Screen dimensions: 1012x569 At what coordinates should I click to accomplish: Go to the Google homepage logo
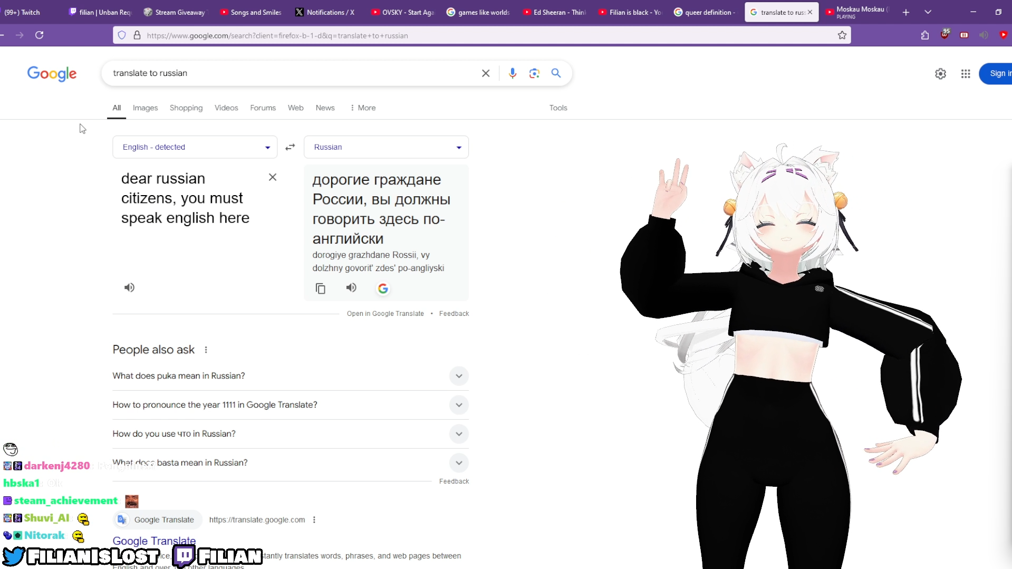point(52,74)
